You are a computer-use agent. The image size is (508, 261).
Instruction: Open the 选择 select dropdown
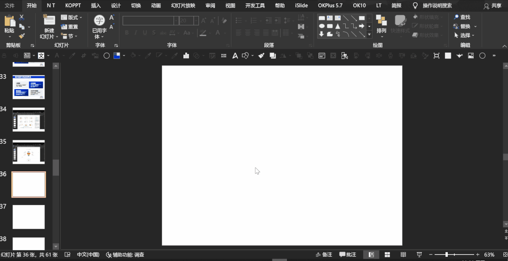point(464,35)
